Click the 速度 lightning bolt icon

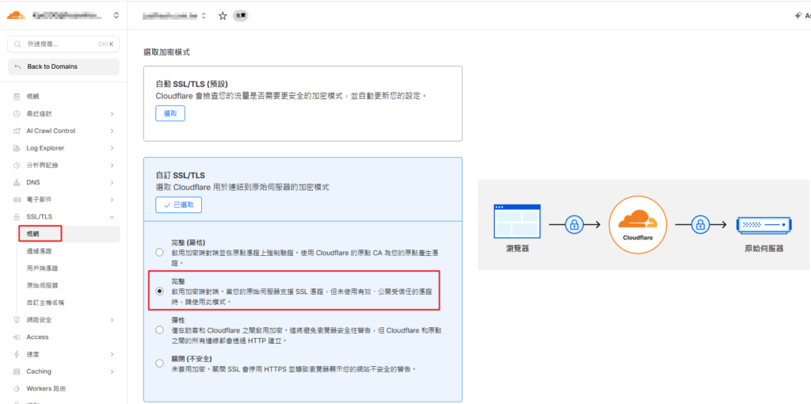point(17,354)
